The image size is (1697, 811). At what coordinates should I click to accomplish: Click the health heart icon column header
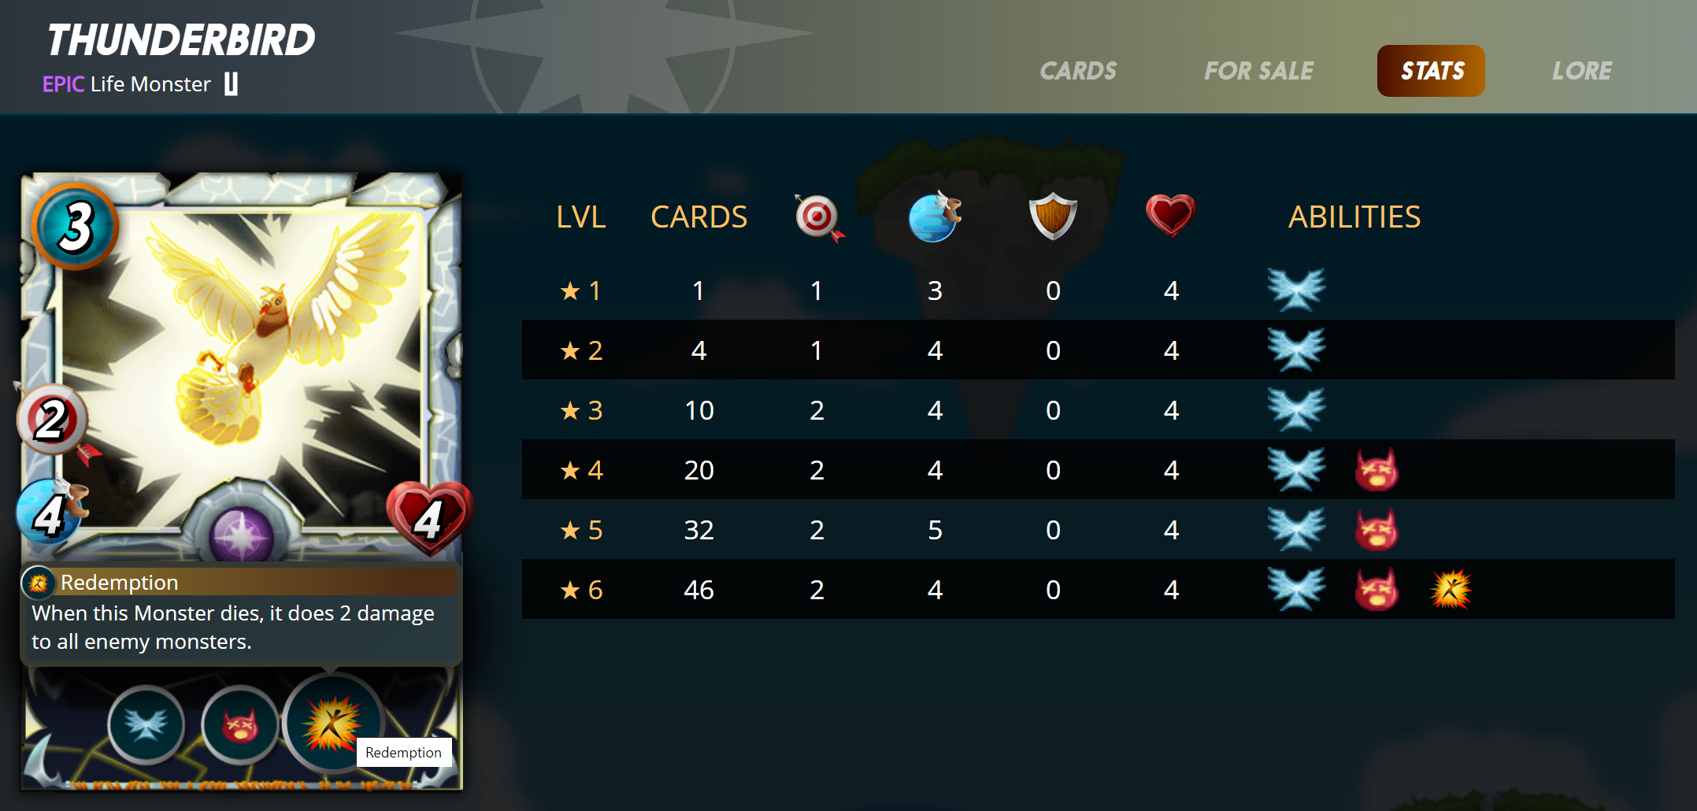point(1171,215)
